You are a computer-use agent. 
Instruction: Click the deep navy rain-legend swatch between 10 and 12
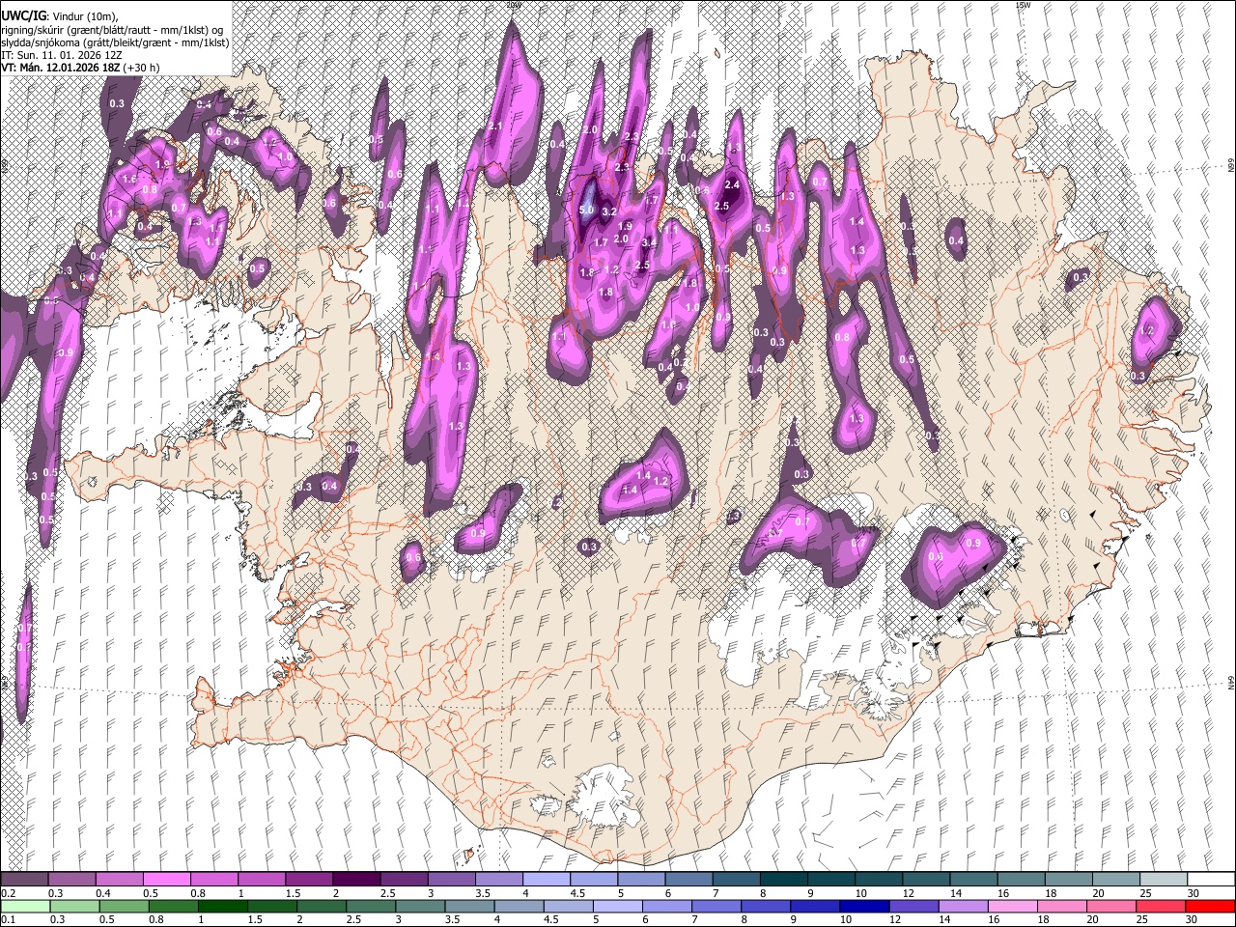(864, 907)
